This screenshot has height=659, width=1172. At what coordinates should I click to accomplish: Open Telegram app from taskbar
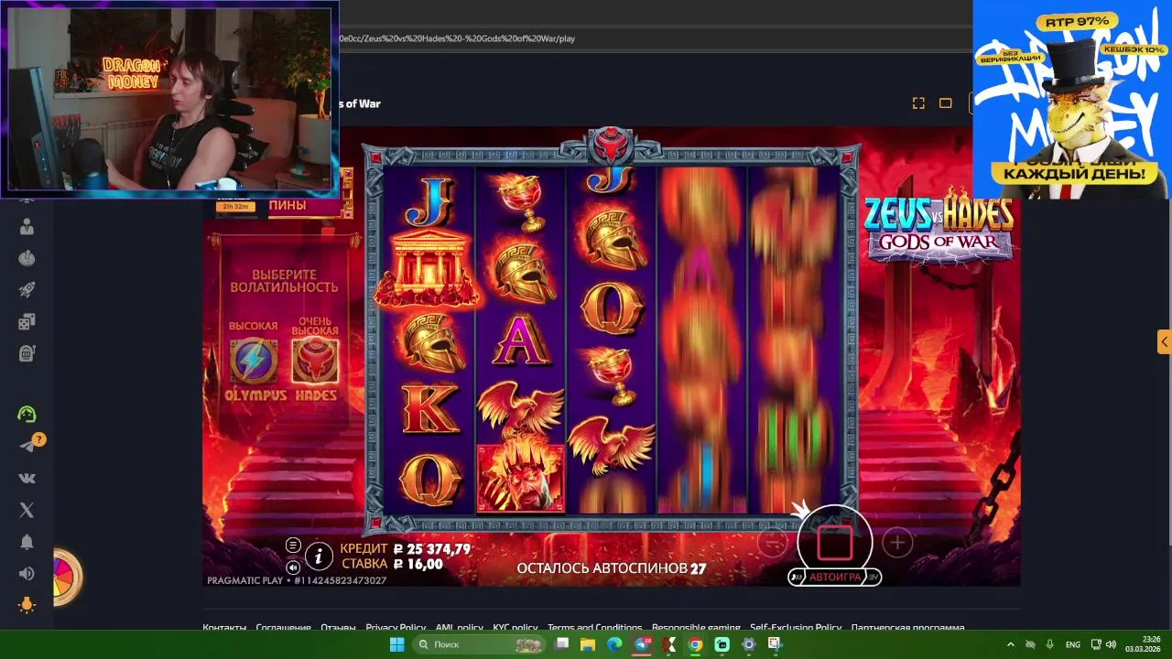(x=642, y=644)
